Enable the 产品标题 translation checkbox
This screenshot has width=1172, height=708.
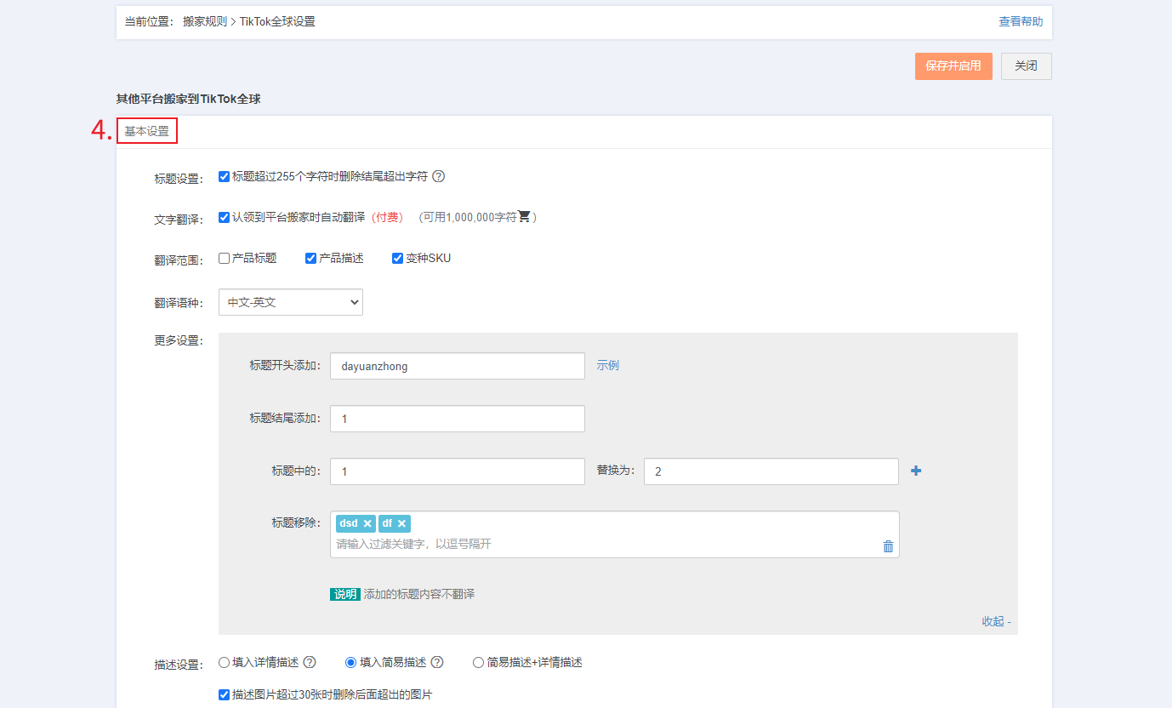[x=225, y=258]
